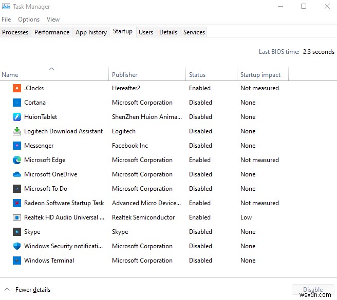Screen dimensions: 337x300
Task: Open the View menu
Action: [x=53, y=19]
